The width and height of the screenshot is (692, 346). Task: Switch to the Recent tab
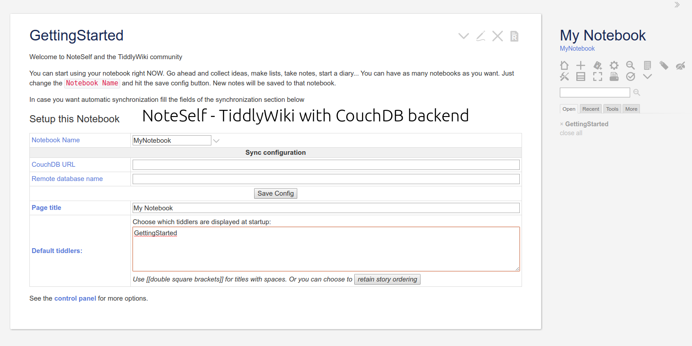[591, 109]
